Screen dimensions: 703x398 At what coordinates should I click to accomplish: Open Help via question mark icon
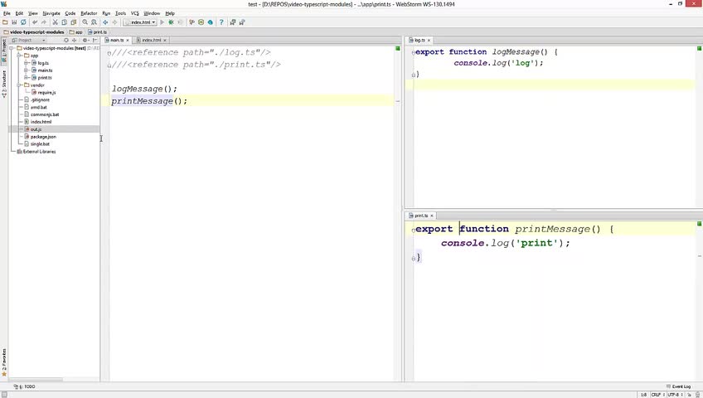221,22
